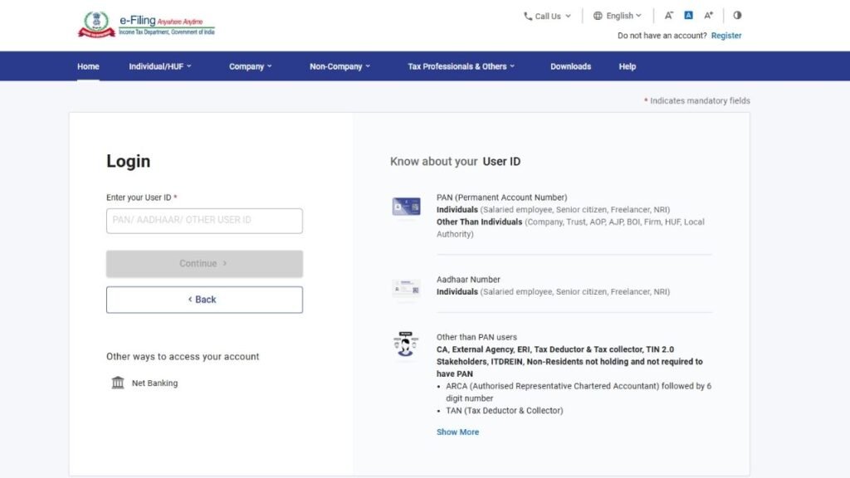
Task: Decrease font size with the A- icon
Action: click(669, 16)
